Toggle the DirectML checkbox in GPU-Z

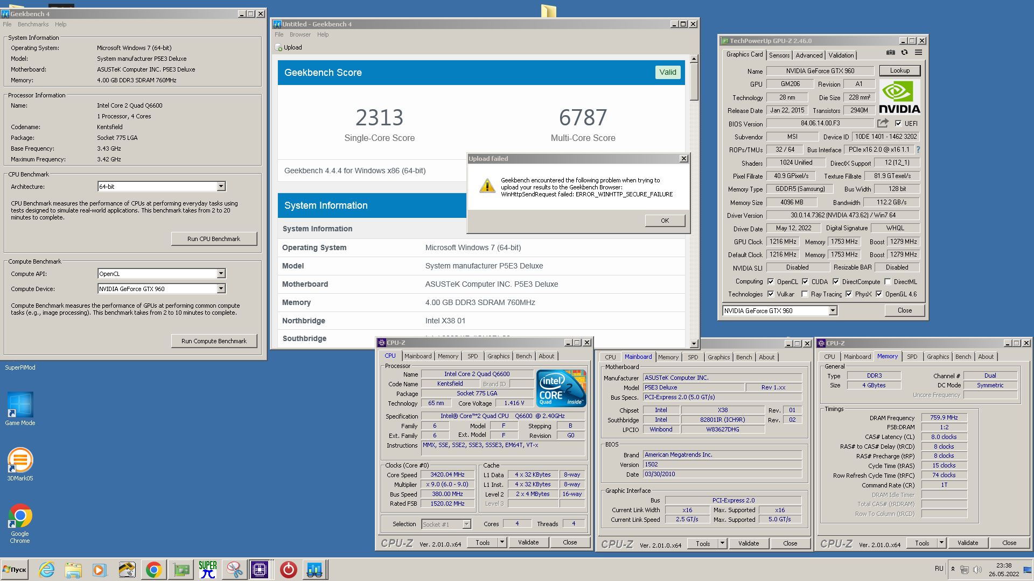[x=888, y=281]
